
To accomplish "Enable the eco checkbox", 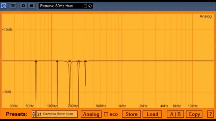I will coord(106,114).
